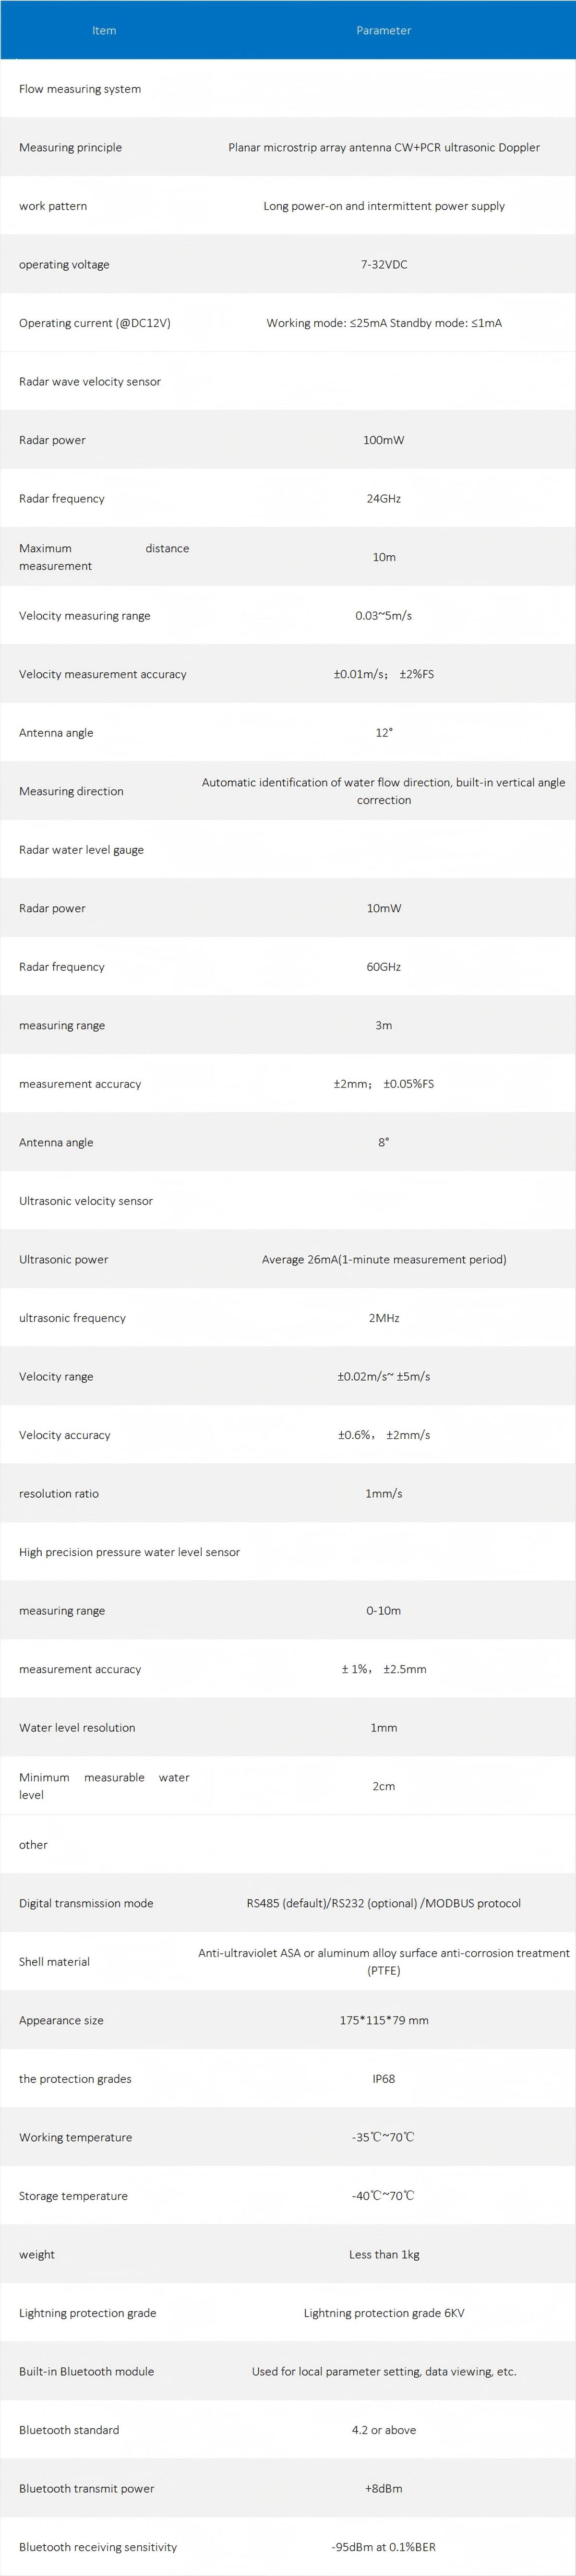Click the Radar wave velocity sensor heading

pos(90,381)
